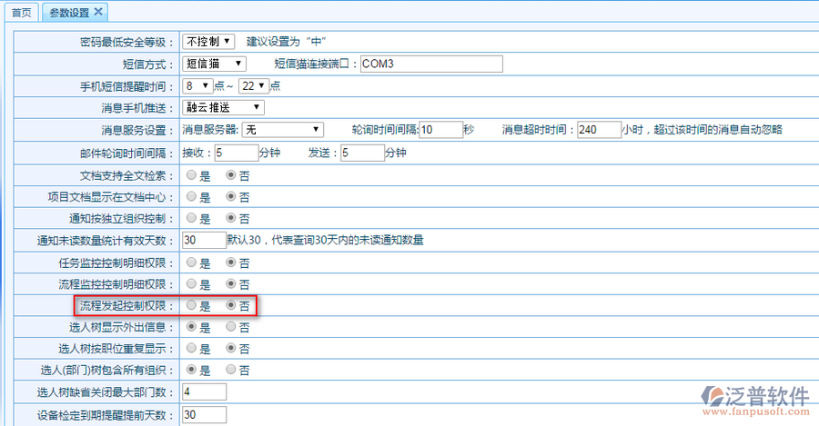
Task: Enable 是 for 流程发起控制权限
Action: click(192, 307)
